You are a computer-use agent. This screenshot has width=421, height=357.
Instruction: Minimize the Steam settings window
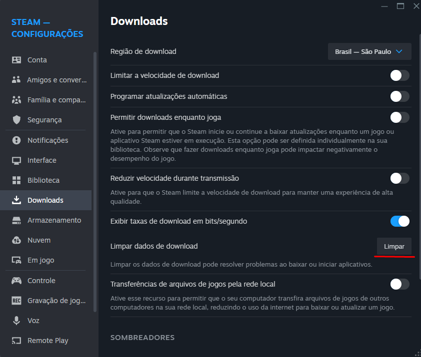pos(384,6)
